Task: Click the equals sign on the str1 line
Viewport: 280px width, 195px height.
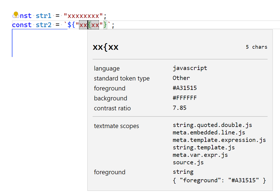Action: pos(57,16)
